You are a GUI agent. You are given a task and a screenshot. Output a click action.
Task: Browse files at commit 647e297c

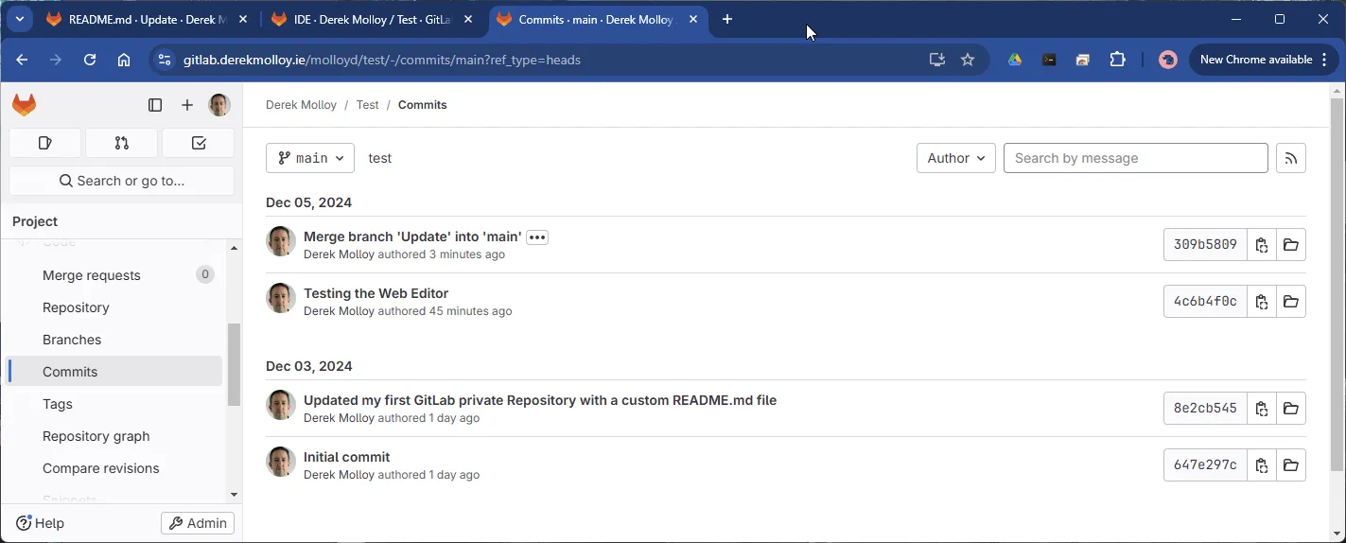tap(1291, 465)
